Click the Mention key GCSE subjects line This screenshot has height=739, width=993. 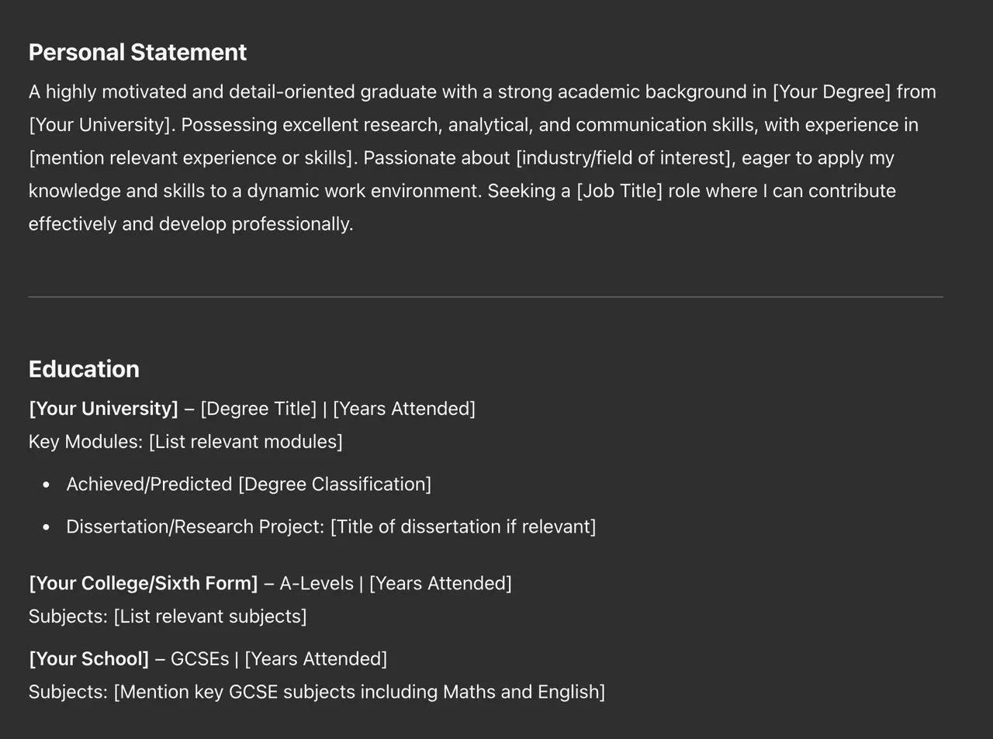pos(317,692)
